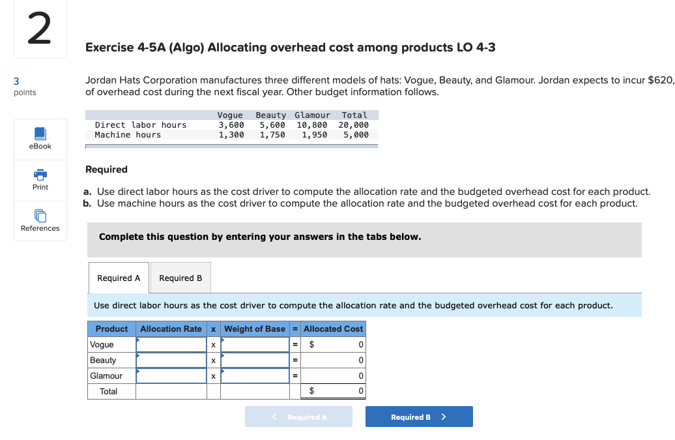Click Glamour's Weight of Base input
The width and height of the screenshot is (675, 440).
255,375
